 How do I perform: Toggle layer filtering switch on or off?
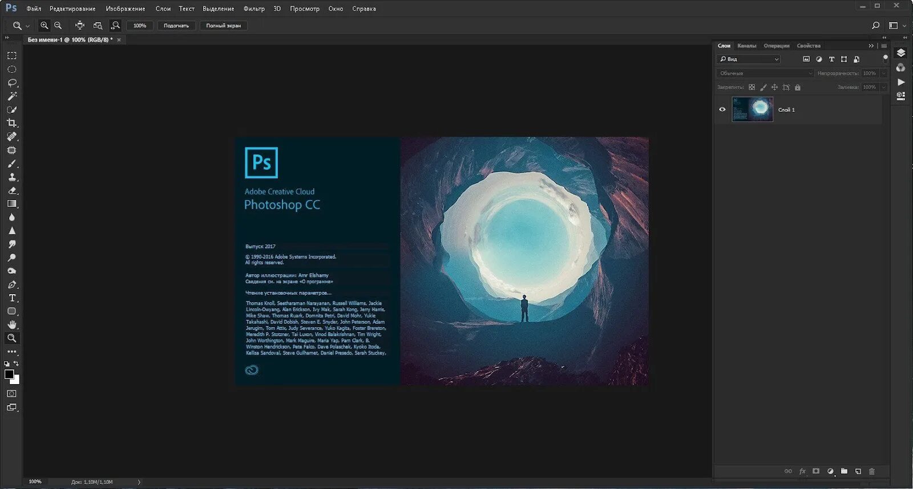coord(885,59)
